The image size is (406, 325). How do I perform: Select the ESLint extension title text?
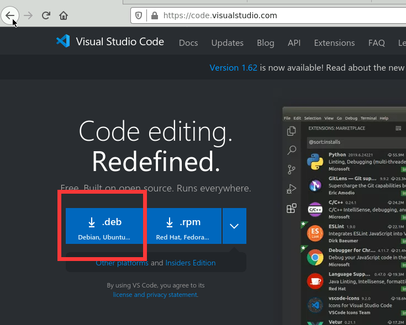(x=336, y=226)
